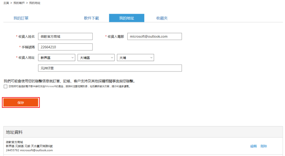The width and height of the screenshot is (285, 156).
Task: Switch to the 我的訂單 tab
Action: click(21, 18)
